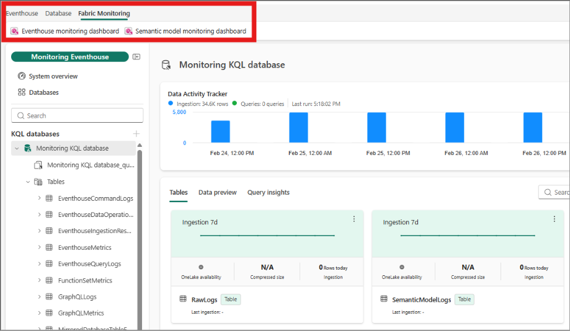Click the System overview gauge icon
This screenshot has width=570, height=331.
[x=22, y=76]
